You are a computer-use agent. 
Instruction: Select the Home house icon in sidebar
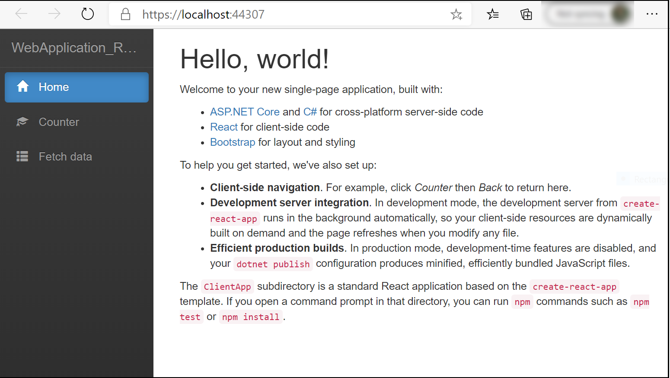[23, 86]
